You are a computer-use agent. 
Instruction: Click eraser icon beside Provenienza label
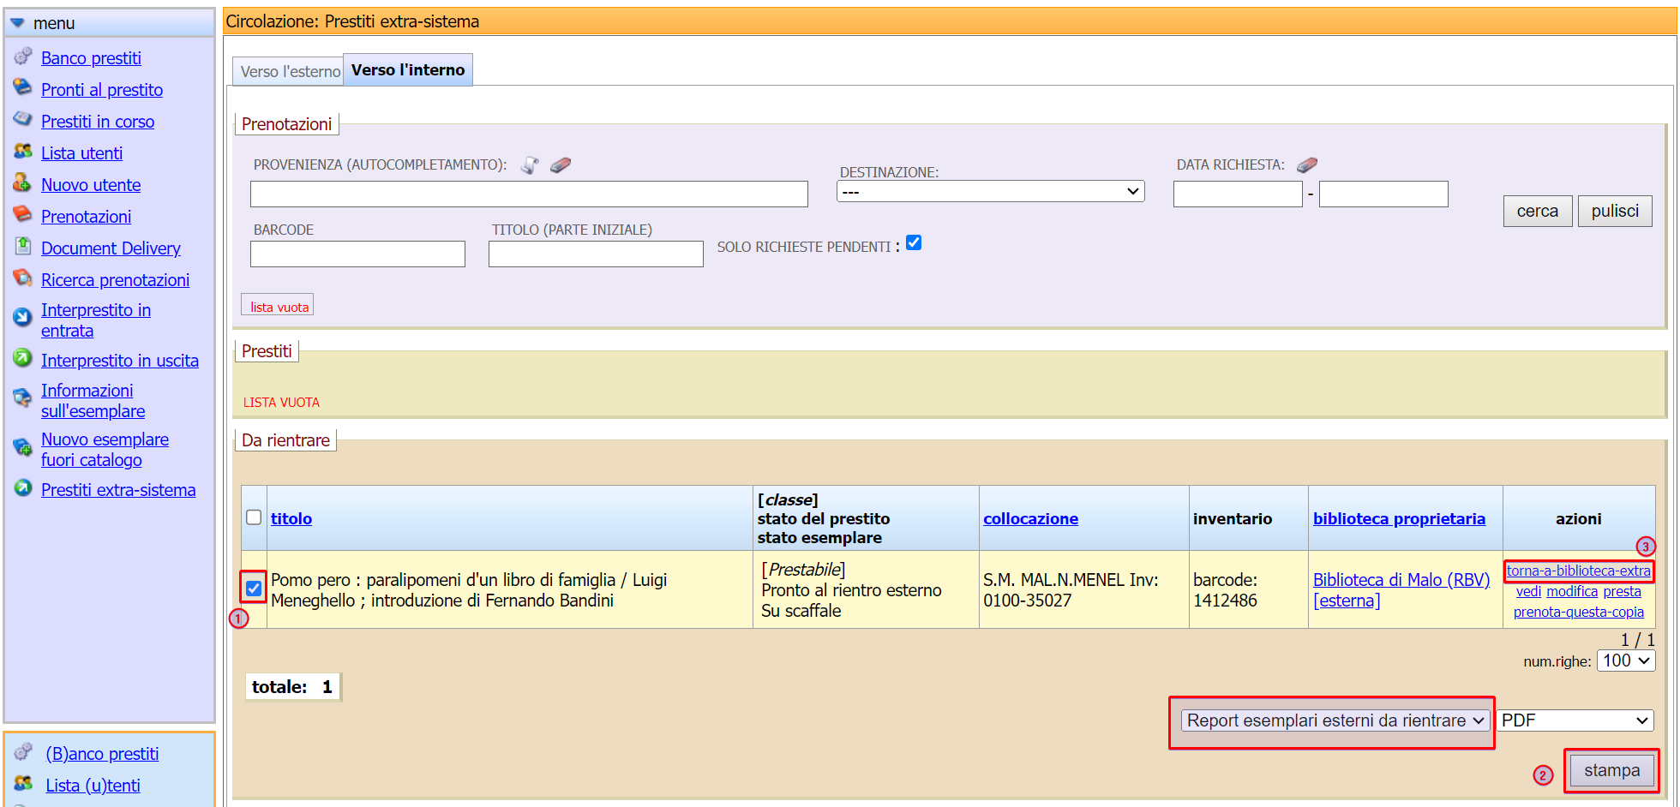point(561,164)
